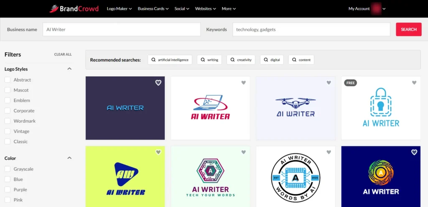This screenshot has height=207, width=428.
Task: Check the Vintage logo style
Action: click(8, 131)
